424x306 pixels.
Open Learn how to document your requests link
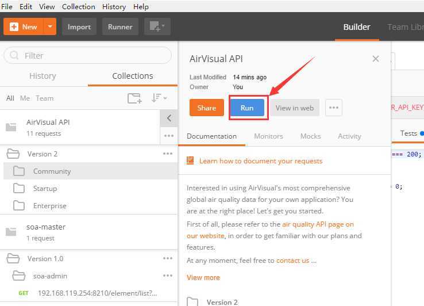(261, 161)
